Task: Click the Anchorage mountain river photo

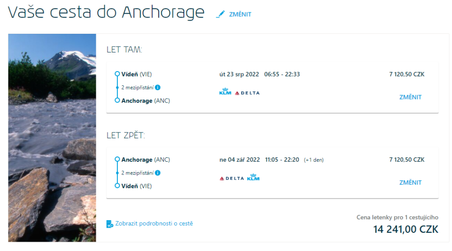Action: click(52, 137)
